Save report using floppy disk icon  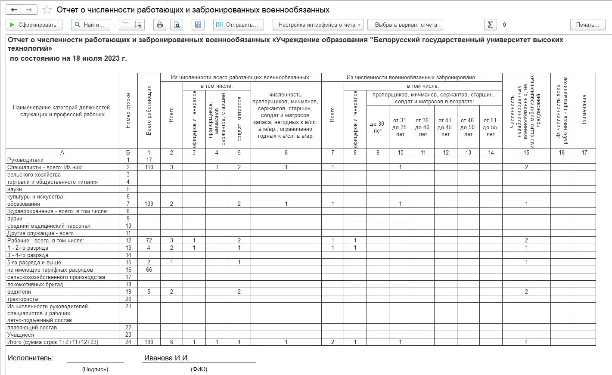pyautogui.click(x=198, y=25)
